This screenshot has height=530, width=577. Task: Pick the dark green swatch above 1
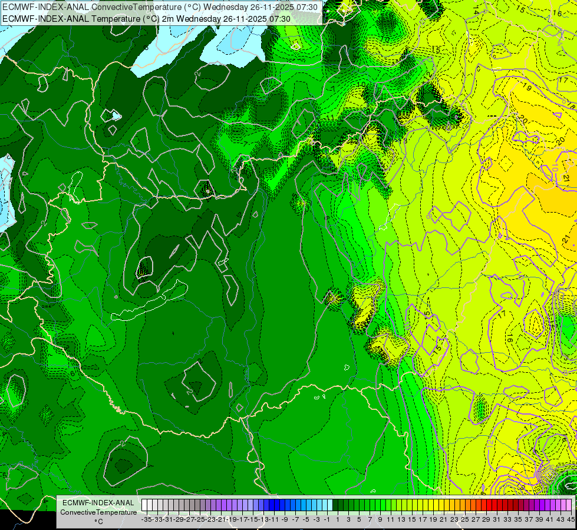(x=335, y=505)
